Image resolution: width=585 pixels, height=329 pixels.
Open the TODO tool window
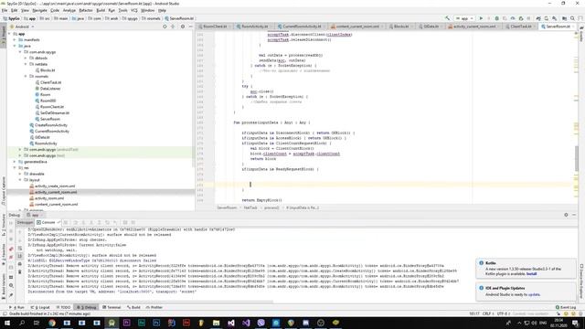(63, 307)
